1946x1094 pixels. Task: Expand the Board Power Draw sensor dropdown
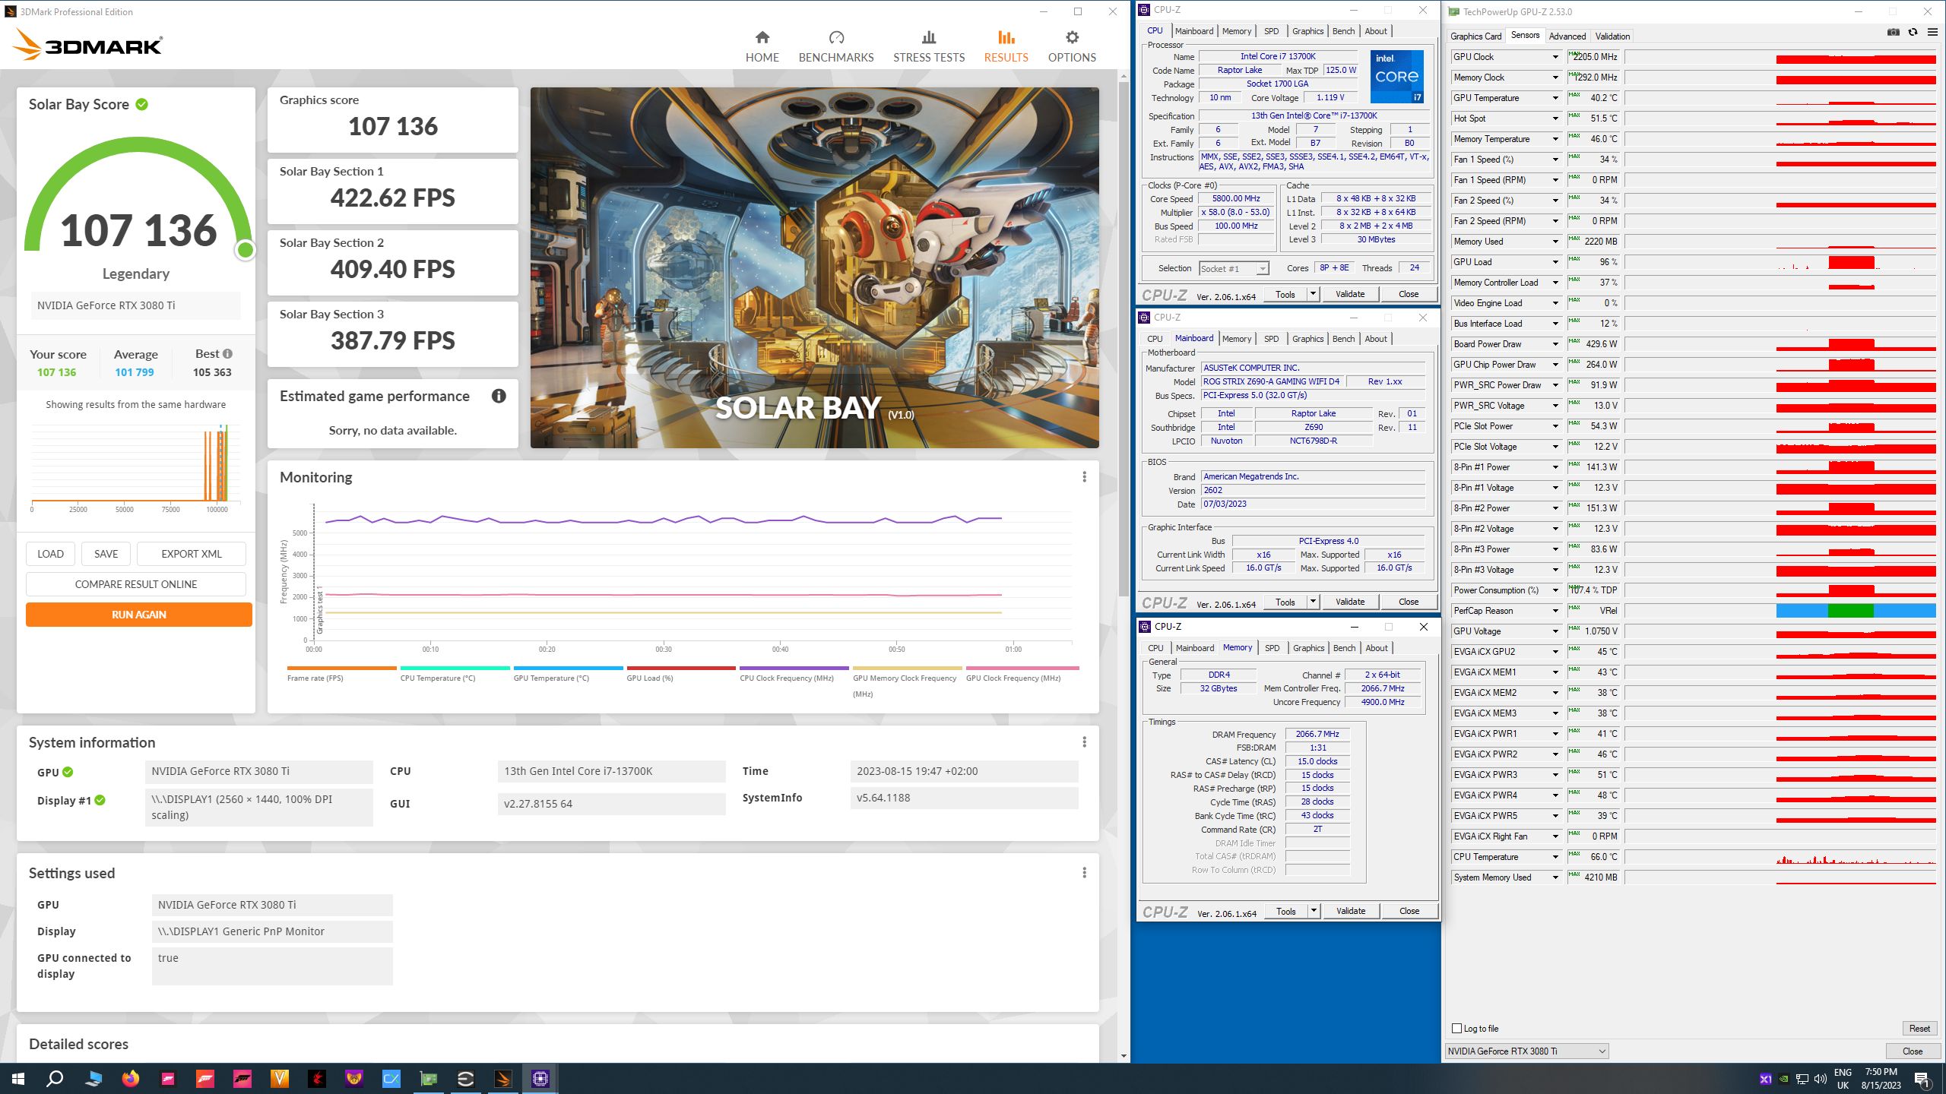1555,344
